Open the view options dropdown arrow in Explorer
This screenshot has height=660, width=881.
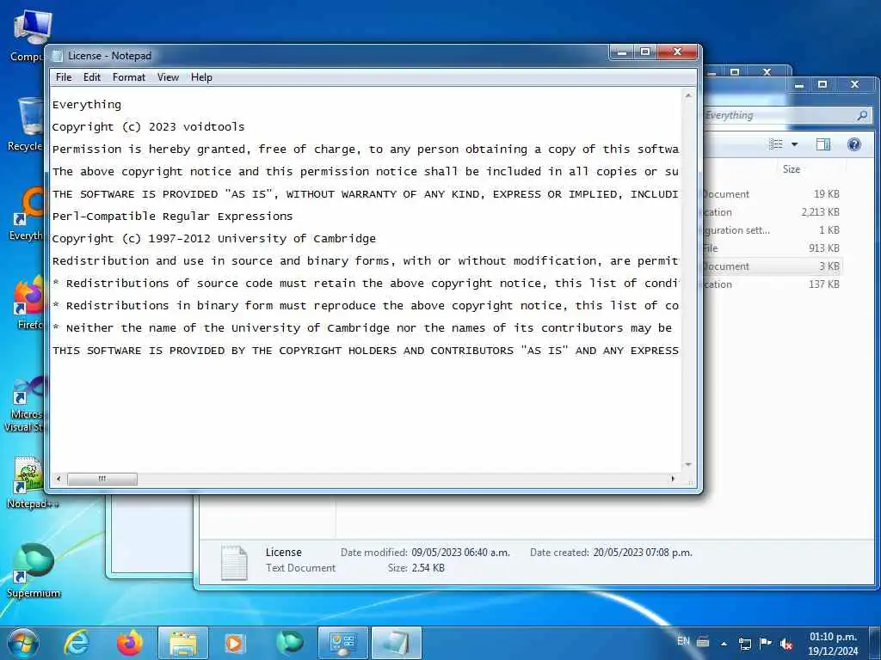(794, 144)
